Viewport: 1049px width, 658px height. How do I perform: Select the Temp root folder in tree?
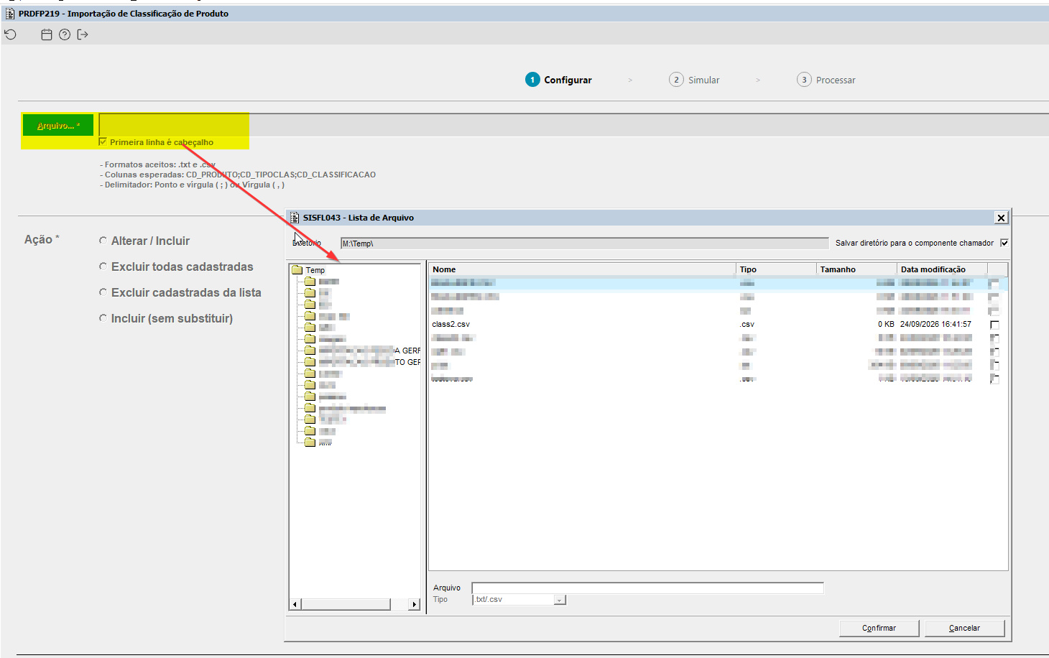(x=315, y=270)
